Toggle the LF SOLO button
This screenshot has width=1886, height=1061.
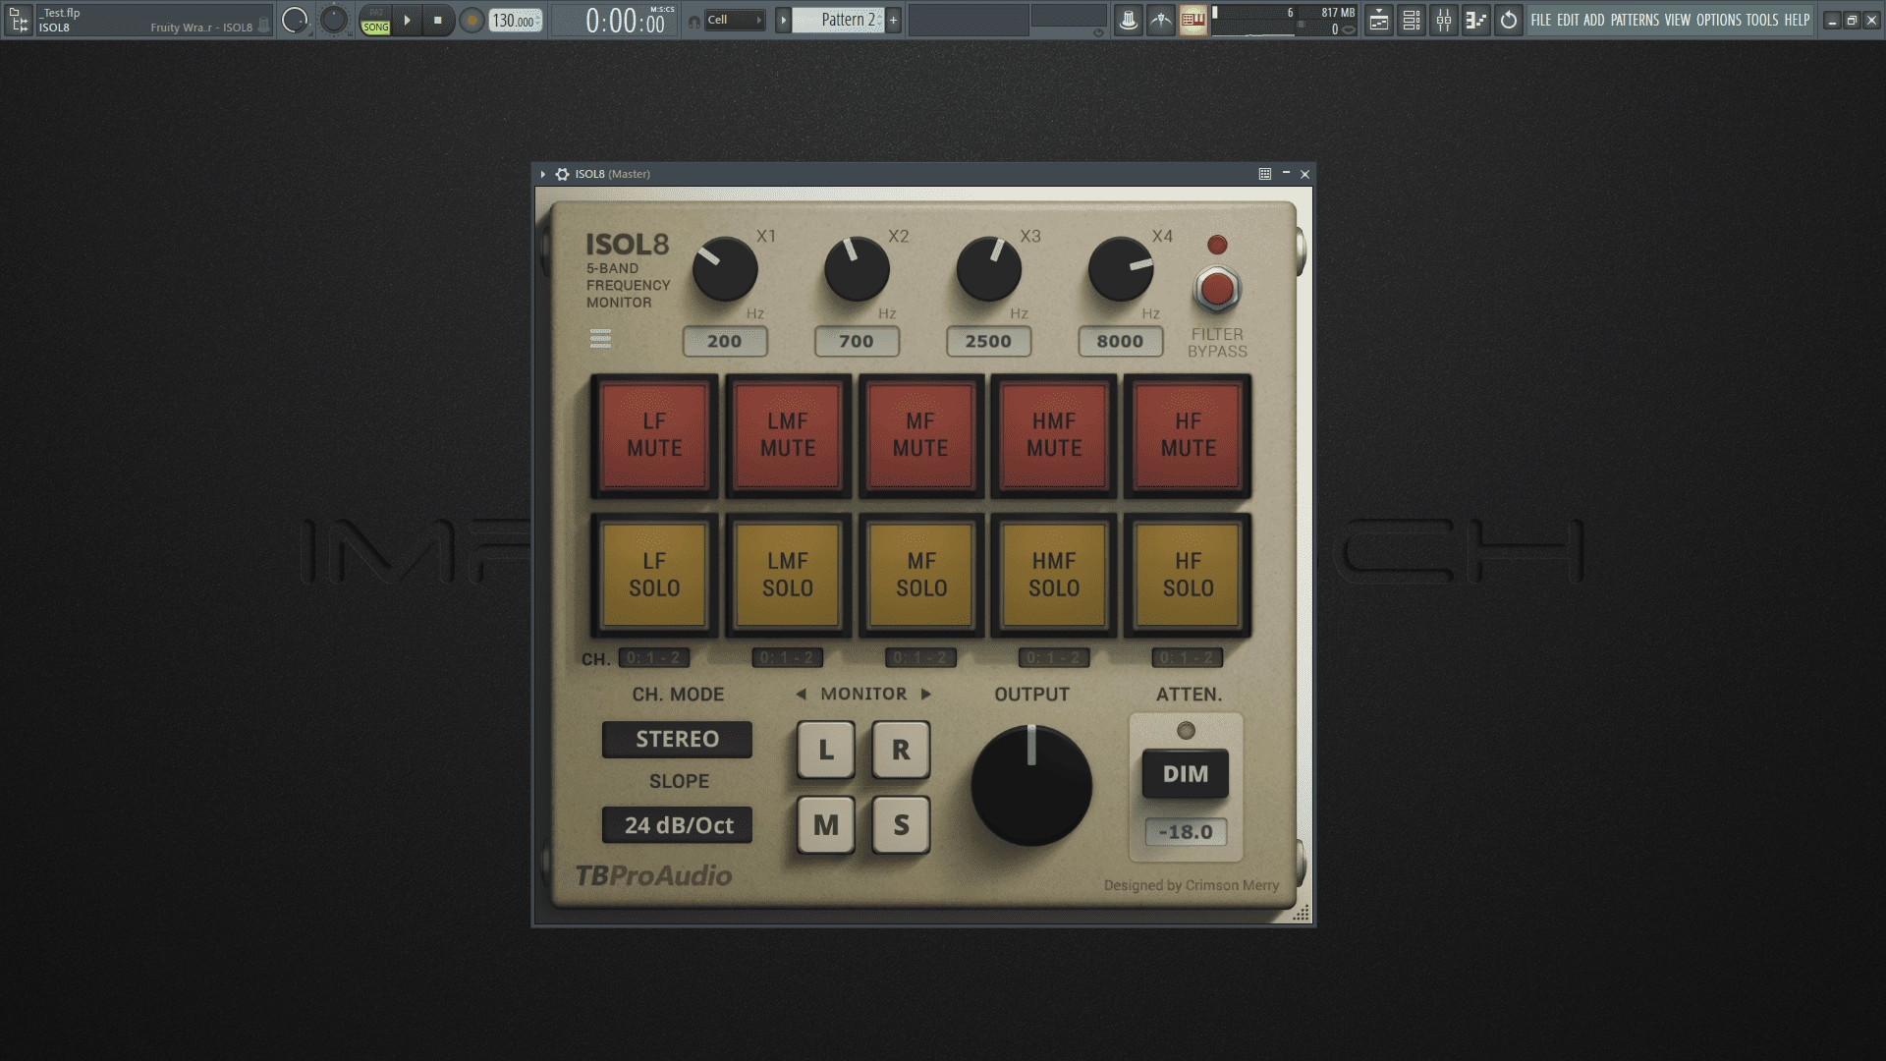click(654, 575)
